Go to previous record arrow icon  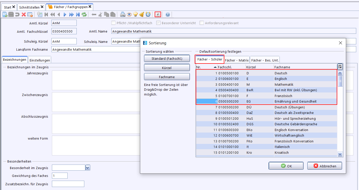coord(59,14)
